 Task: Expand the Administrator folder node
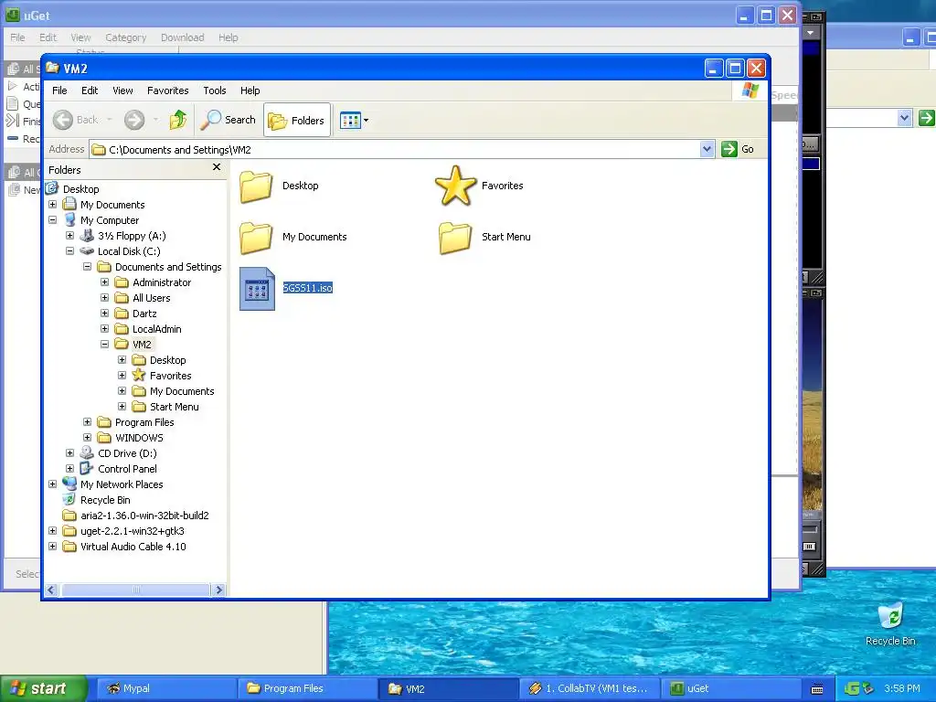pos(104,282)
